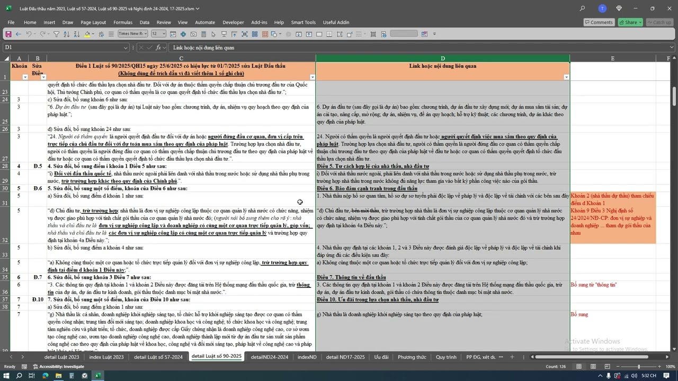
Task: Click the diamond premium icon in the title bar
Action: coord(619,8)
